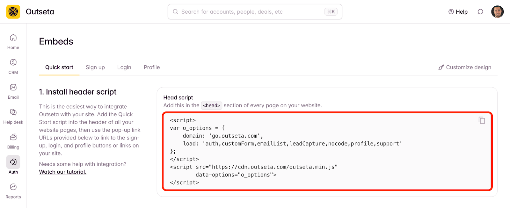Viewport: 510px width, 208px height.
Task: Open Customize design
Action: coord(465,67)
